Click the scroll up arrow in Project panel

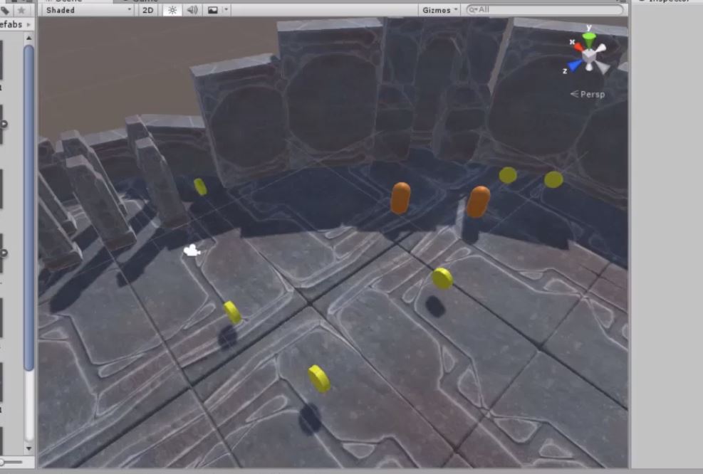[x=28, y=38]
